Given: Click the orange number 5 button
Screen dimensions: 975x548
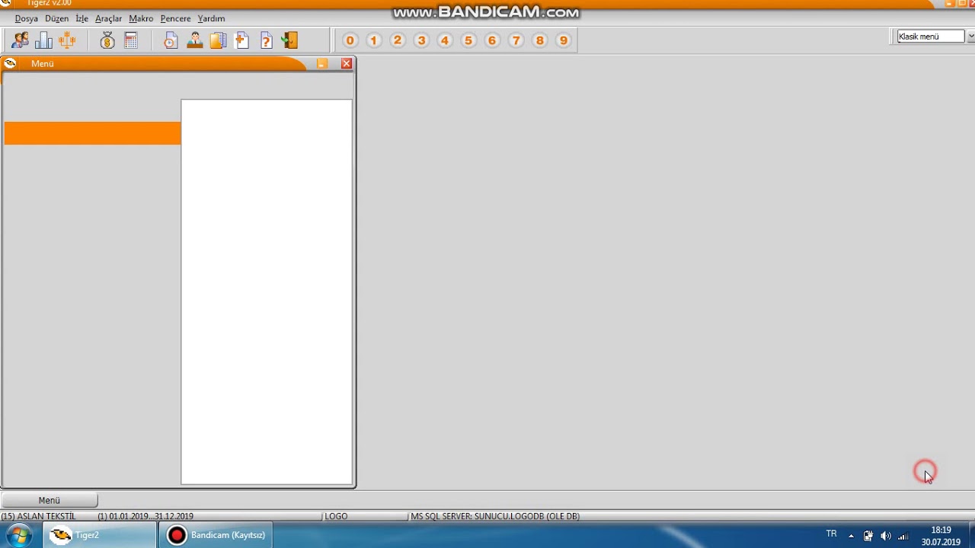Looking at the screenshot, I should [x=468, y=40].
